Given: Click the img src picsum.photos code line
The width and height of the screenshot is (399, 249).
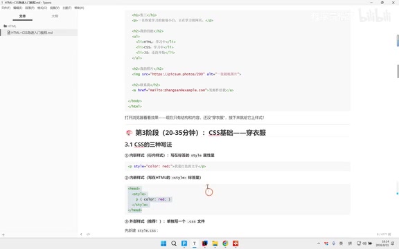Looking at the screenshot, I should pos(186,74).
